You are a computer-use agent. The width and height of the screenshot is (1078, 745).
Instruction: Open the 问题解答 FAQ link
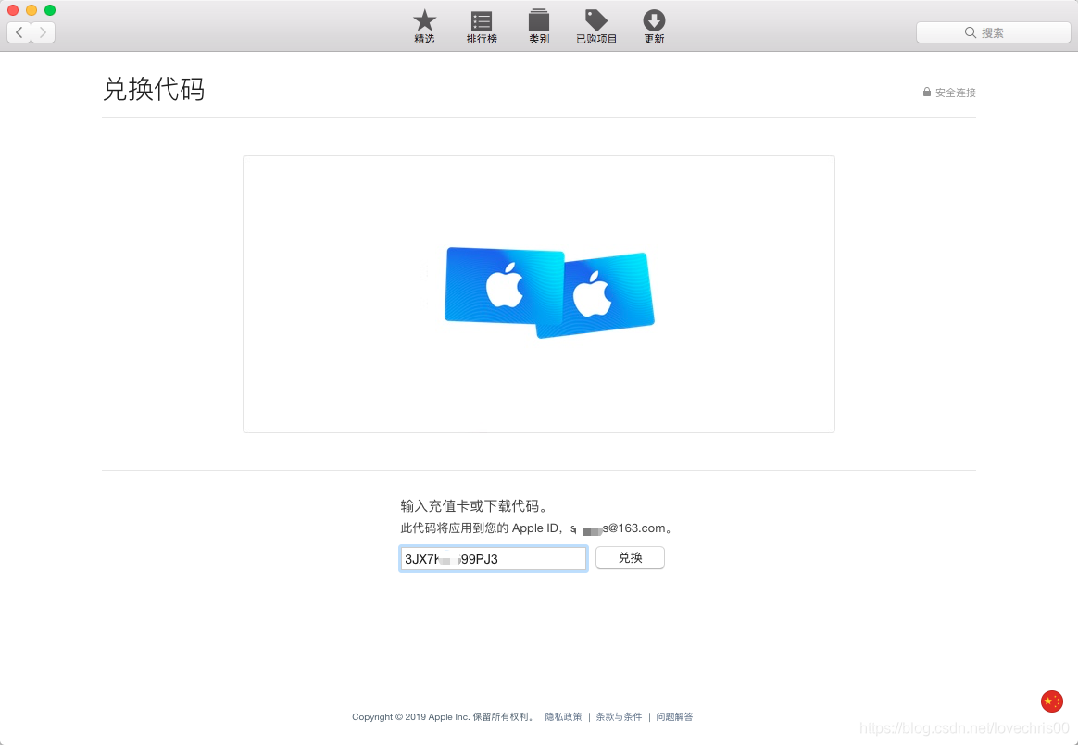pyautogui.click(x=674, y=716)
